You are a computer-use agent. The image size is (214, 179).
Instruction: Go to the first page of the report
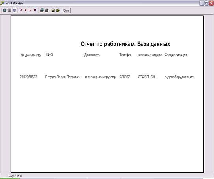[21, 10]
